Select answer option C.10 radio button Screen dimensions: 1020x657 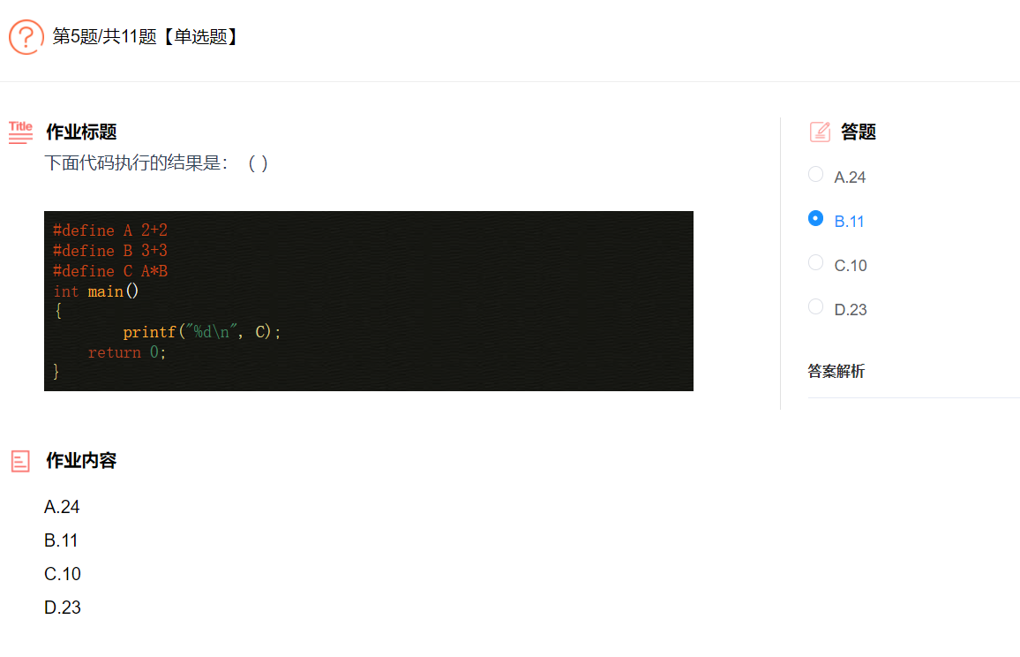816,262
